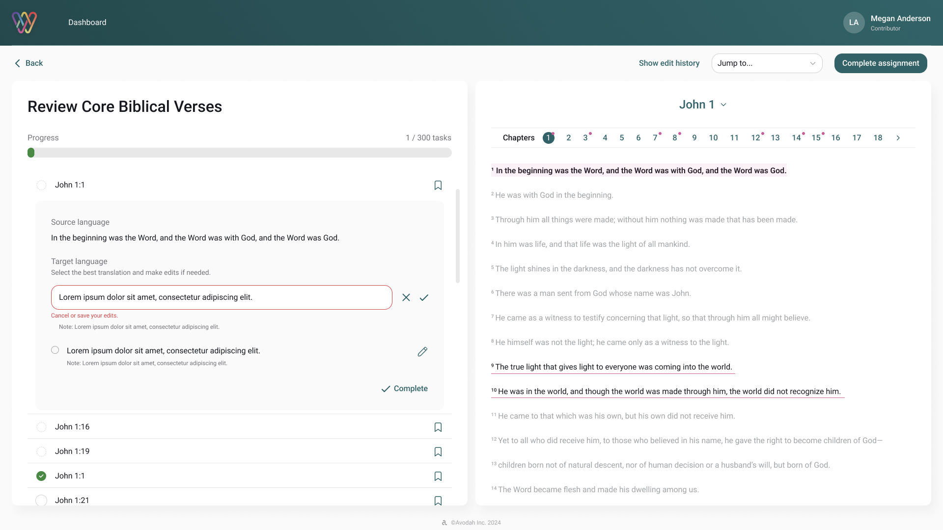Screen dimensions: 943x530
Task: Bookmark the John 1:19 task
Action: pos(438,451)
